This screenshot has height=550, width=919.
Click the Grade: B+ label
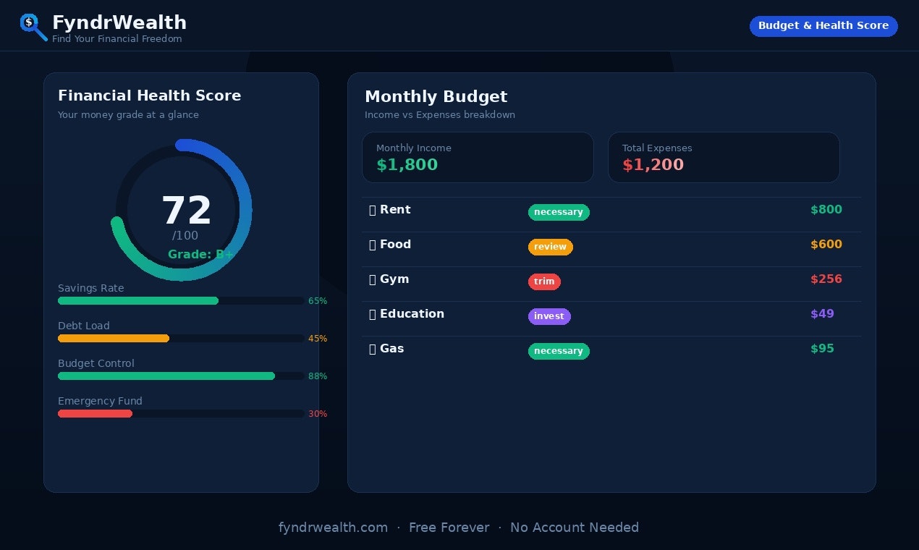click(x=202, y=255)
